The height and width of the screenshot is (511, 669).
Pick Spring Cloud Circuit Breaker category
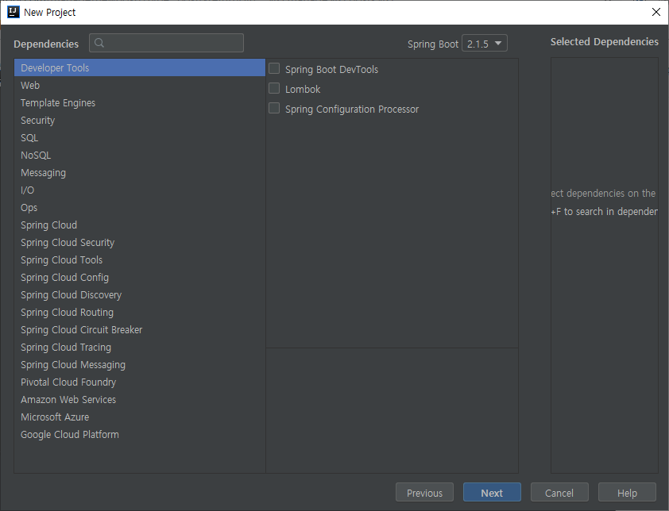[140, 330]
